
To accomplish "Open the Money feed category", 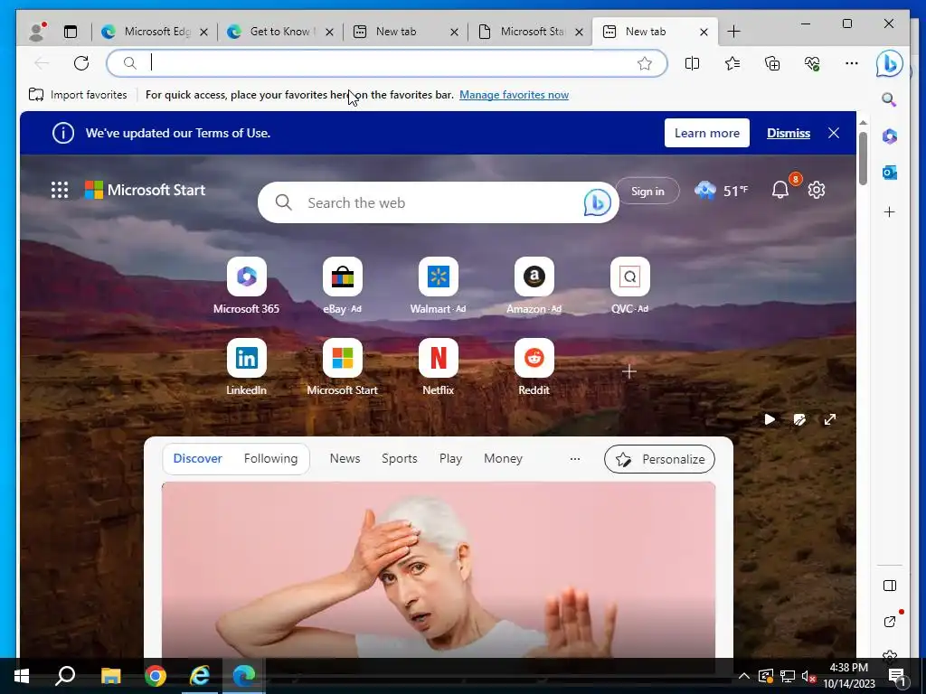I will tap(503, 458).
